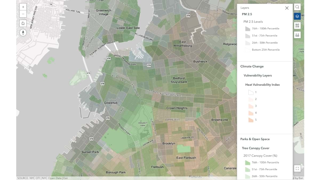Click the East Williamsburg map label
Image resolution: width=320 pixels, height=180 pixels.
click(x=183, y=44)
